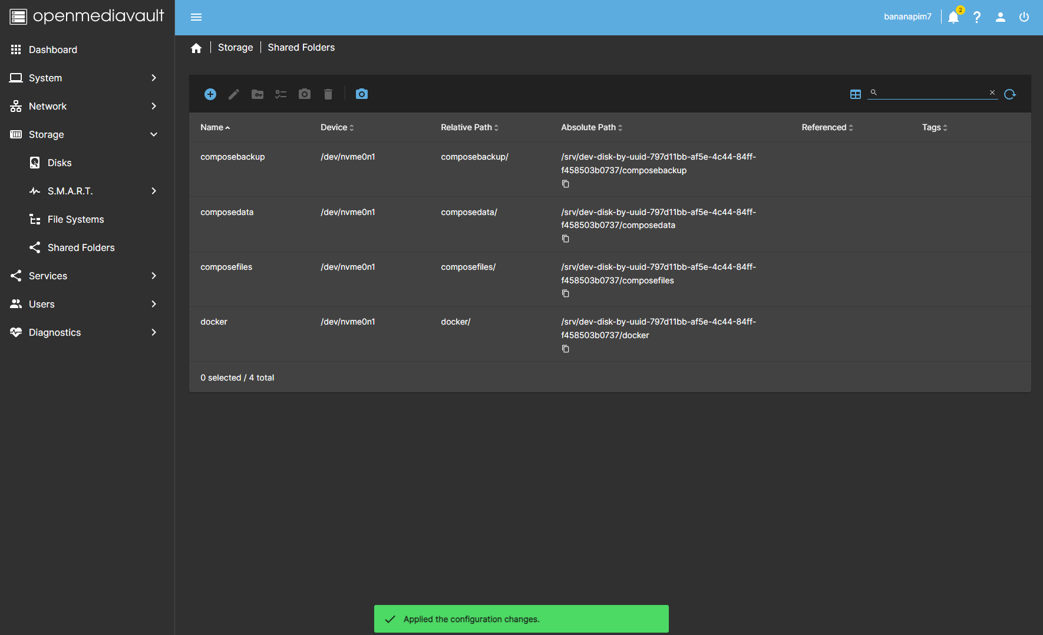This screenshot has height=635, width=1043.
Task: Open Disks under Storage
Action: click(x=87, y=163)
